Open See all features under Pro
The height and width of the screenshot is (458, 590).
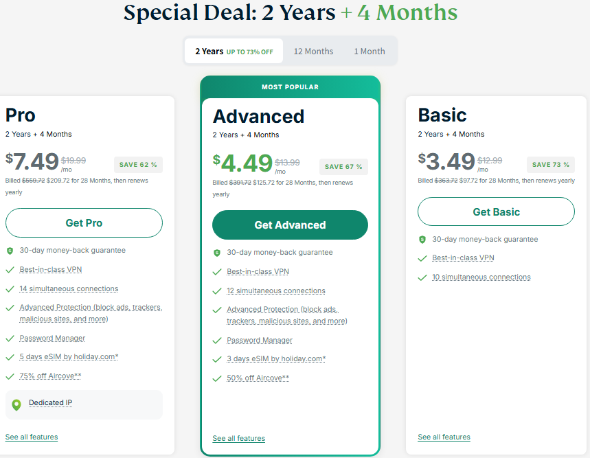(x=32, y=437)
